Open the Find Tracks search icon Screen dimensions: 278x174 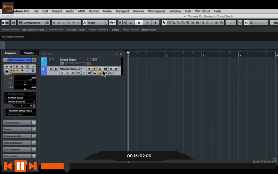coord(121,54)
